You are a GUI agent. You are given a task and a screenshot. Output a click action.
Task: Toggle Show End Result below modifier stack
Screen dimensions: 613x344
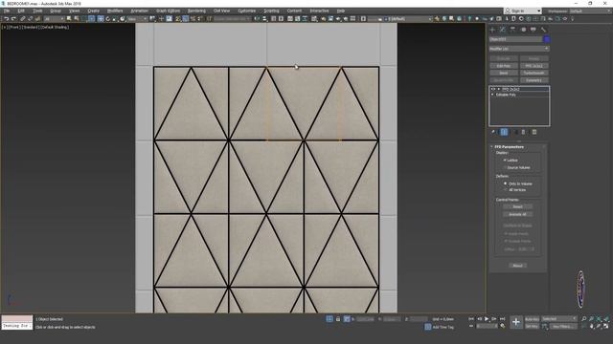tap(505, 132)
